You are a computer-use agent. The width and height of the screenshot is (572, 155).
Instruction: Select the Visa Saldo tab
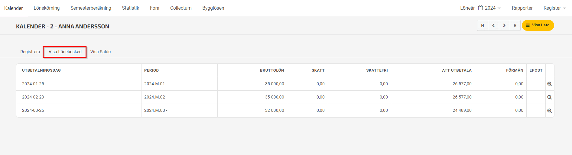coord(100,52)
